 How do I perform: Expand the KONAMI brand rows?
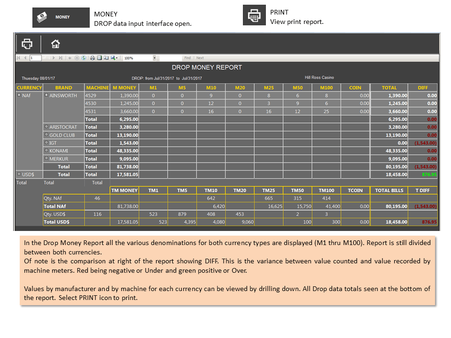click(x=47, y=150)
